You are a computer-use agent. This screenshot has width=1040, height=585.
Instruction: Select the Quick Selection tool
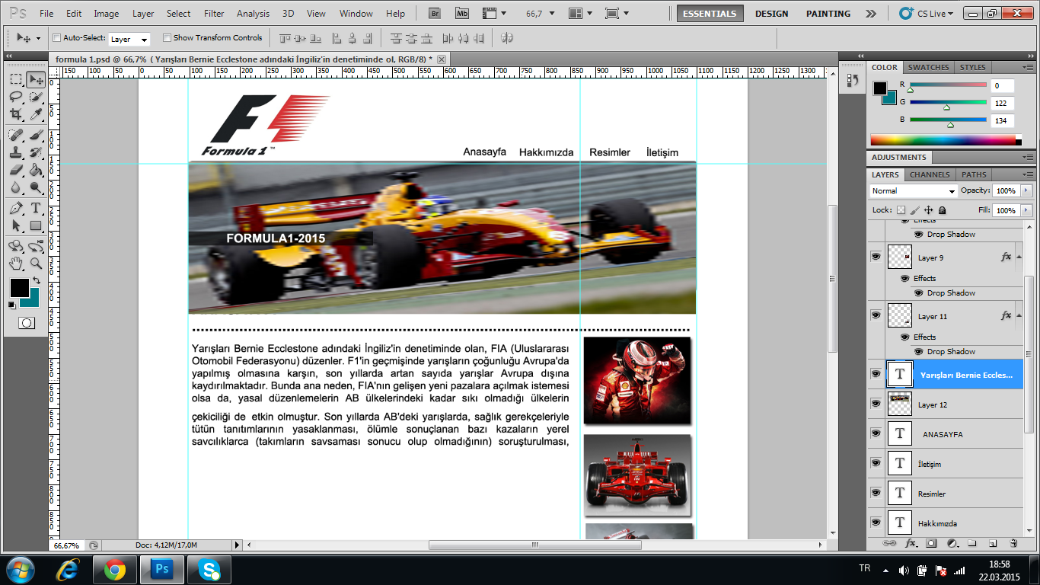(x=36, y=97)
